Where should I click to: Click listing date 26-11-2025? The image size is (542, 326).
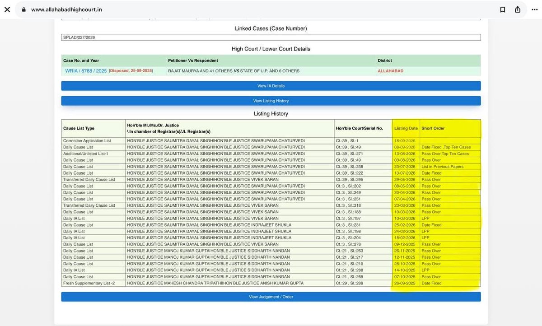tap(405, 251)
